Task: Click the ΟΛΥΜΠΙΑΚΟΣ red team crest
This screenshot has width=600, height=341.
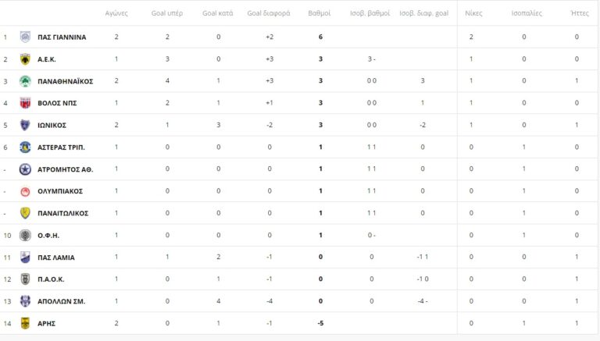Action: point(25,191)
